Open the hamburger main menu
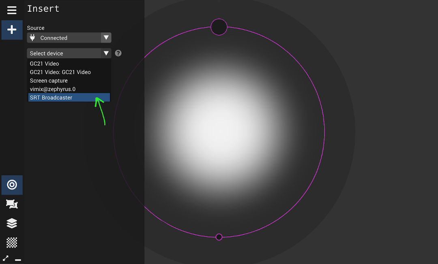The image size is (438, 264). tap(12, 10)
